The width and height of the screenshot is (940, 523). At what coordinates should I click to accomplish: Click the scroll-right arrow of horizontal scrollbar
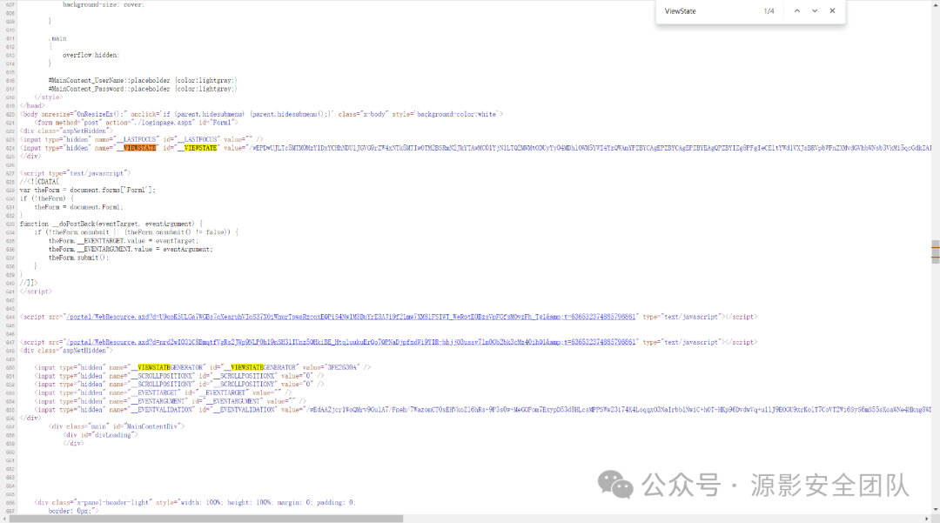pyautogui.click(x=927, y=519)
